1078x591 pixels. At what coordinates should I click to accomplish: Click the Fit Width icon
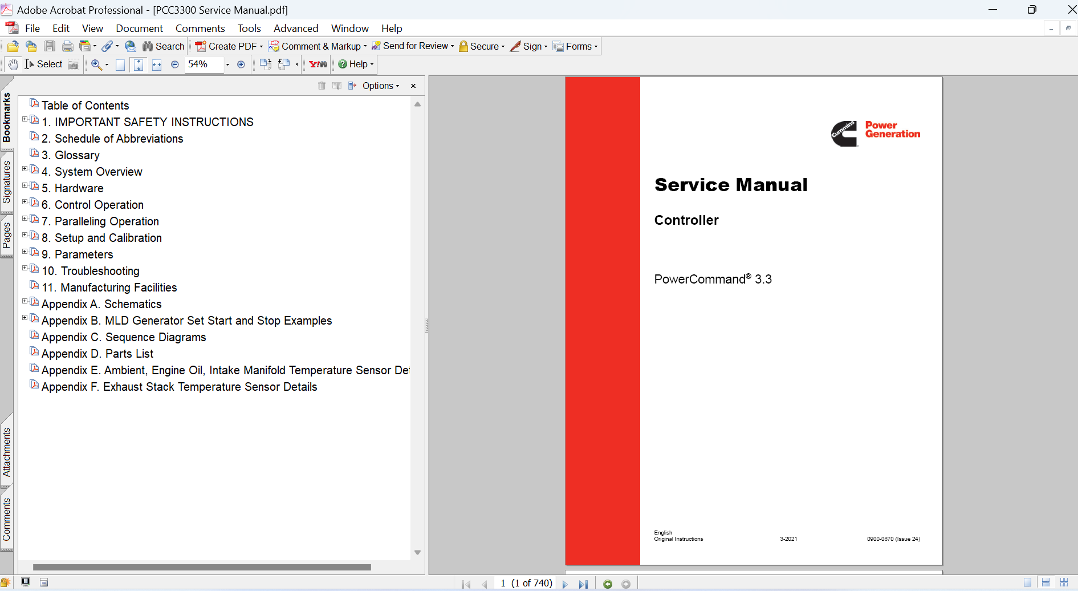[157, 64]
